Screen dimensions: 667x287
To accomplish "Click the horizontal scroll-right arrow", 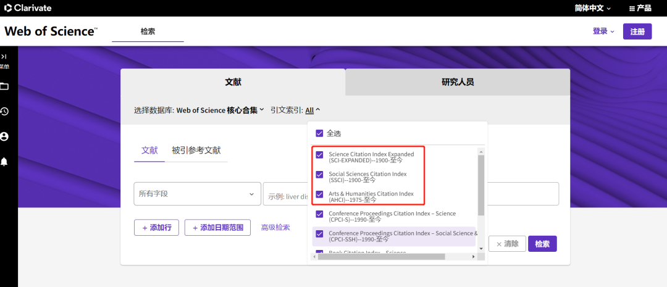I will pos(473,256).
